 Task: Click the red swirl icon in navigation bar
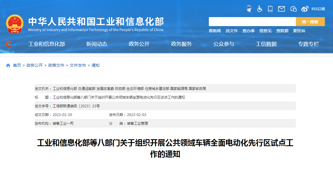pyautogui.click(x=9, y=44)
